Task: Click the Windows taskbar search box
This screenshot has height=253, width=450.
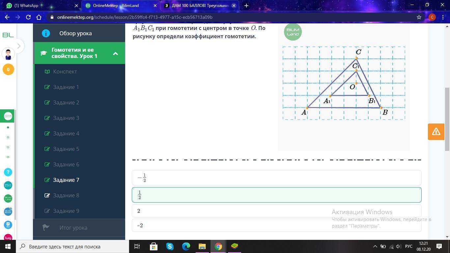Action: 72,246
